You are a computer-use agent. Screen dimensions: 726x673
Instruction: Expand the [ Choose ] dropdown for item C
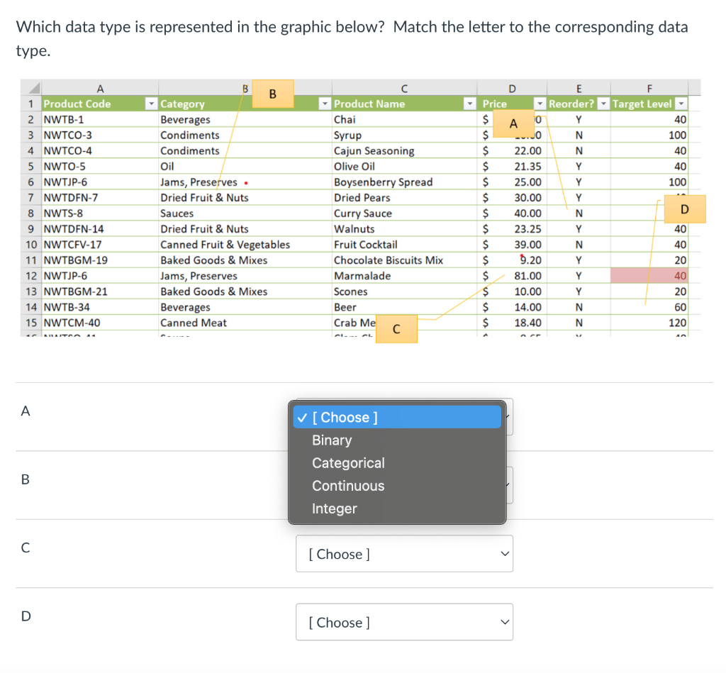(x=404, y=554)
